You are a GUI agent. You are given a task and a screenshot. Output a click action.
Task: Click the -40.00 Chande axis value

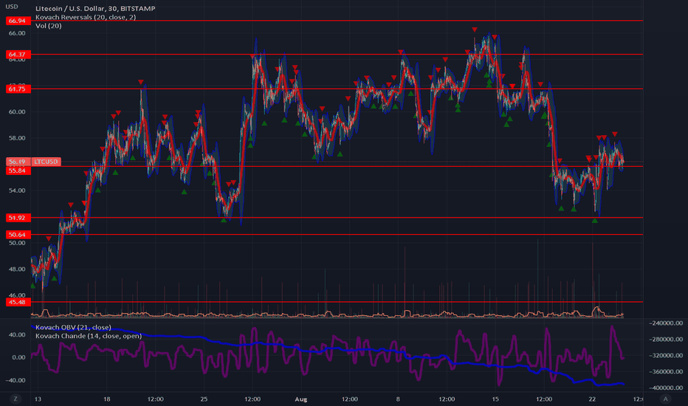(x=16, y=381)
